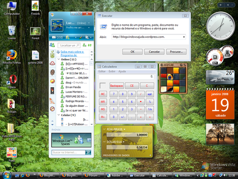
Task: Open the Fireorb desktop icon
Action: (x=35, y=8)
